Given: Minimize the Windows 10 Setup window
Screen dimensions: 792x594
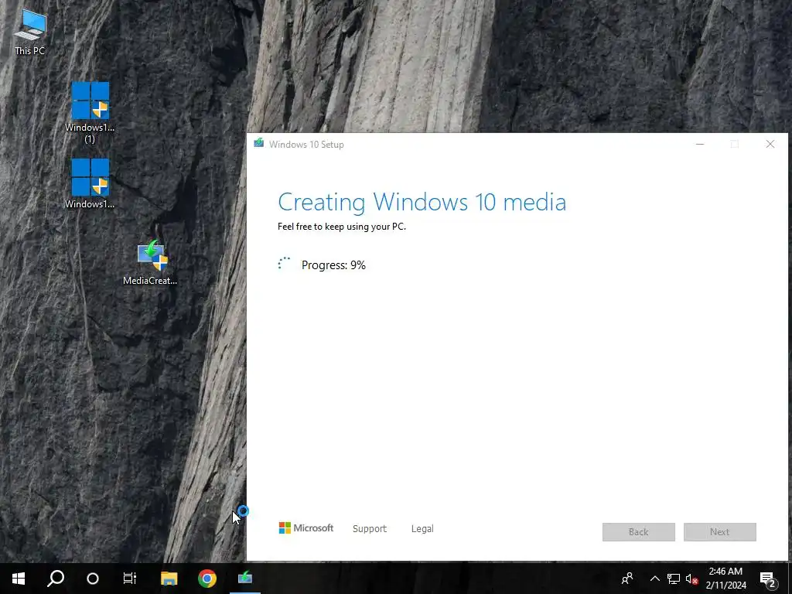Looking at the screenshot, I should (x=700, y=144).
